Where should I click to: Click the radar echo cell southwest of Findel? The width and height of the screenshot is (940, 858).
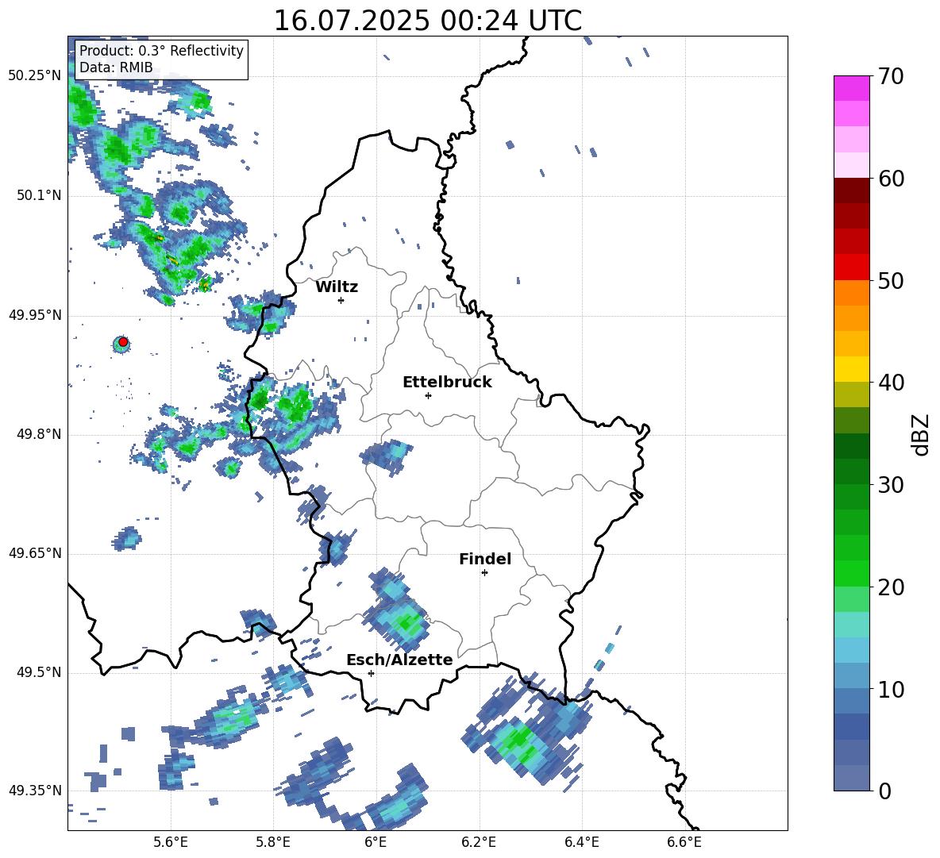[x=396, y=610]
